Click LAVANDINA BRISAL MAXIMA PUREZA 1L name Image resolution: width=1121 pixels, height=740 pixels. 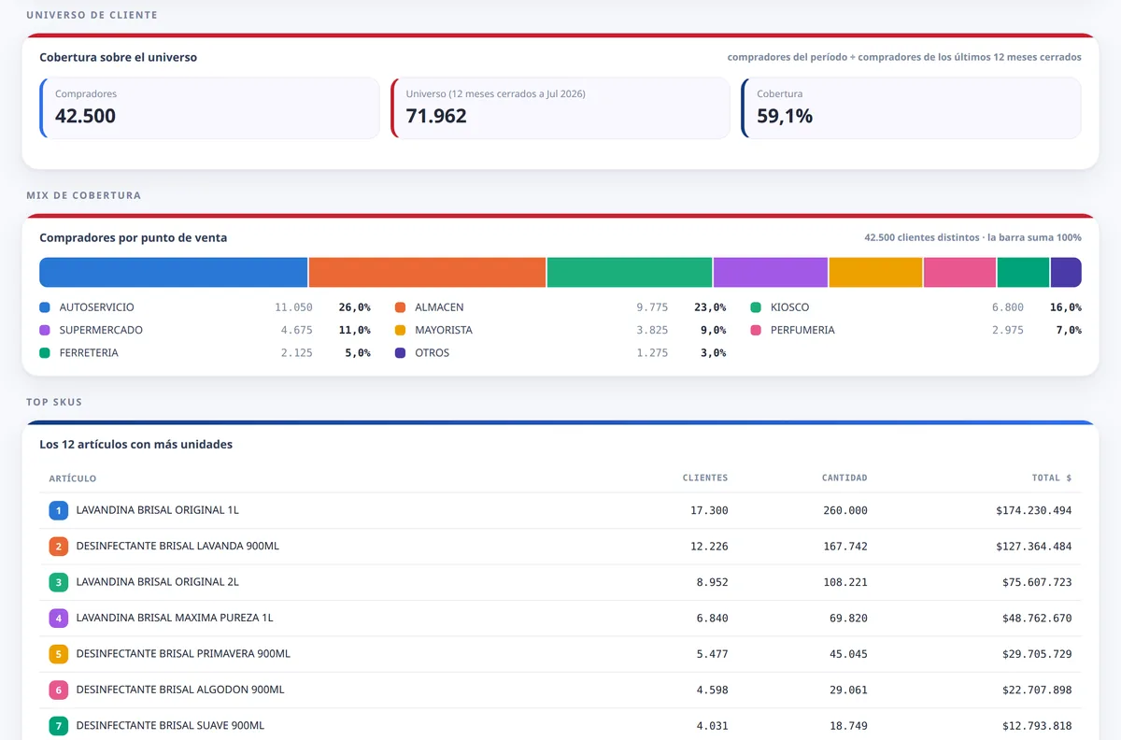[175, 618]
